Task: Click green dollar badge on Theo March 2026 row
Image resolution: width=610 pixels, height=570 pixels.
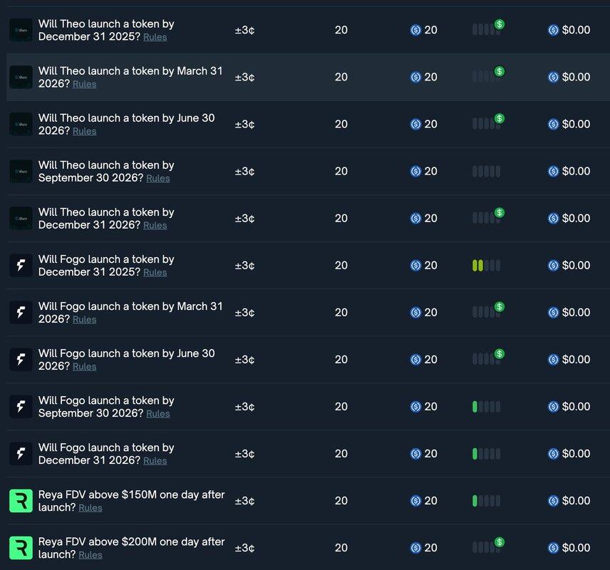Action: (500, 71)
